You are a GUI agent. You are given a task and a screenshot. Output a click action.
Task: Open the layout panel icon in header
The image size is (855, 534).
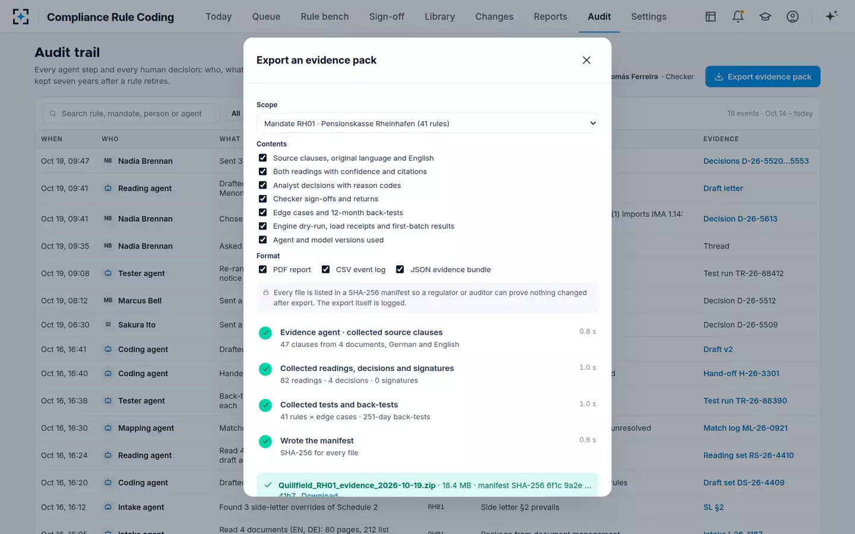coord(711,17)
